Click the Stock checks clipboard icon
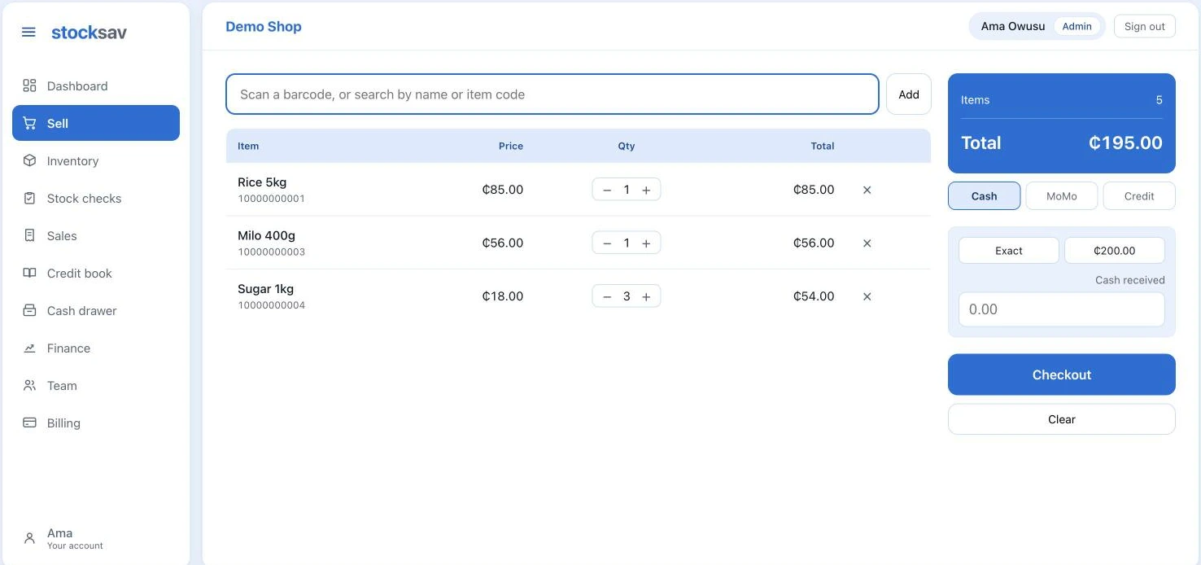 (29, 198)
